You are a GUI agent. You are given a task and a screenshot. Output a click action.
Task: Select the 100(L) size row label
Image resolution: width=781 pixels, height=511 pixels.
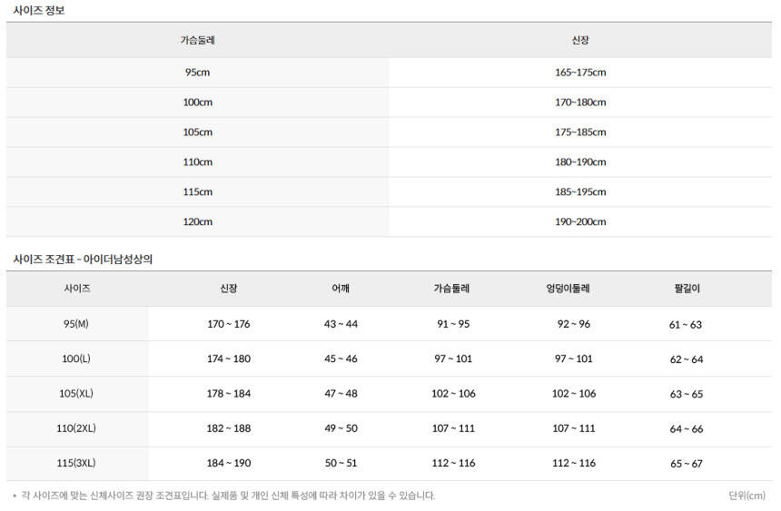(x=76, y=359)
